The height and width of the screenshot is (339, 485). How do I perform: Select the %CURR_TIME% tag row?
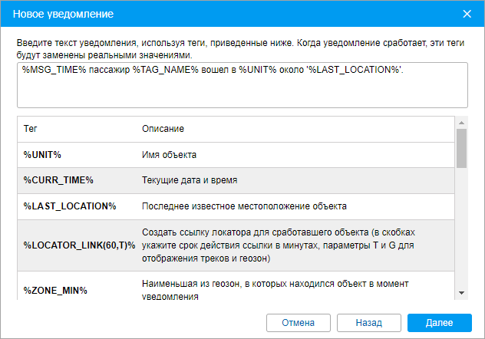[x=58, y=180]
